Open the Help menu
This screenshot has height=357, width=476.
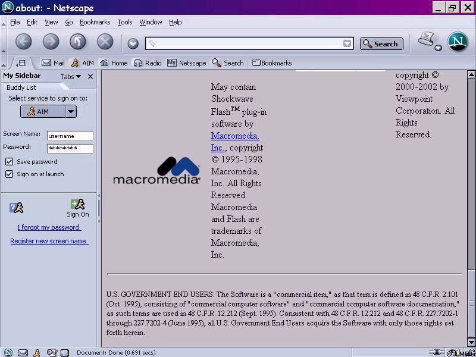pyautogui.click(x=176, y=22)
